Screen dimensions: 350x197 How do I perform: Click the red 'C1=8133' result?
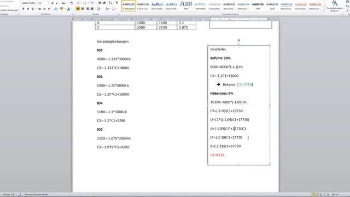pos(217,155)
